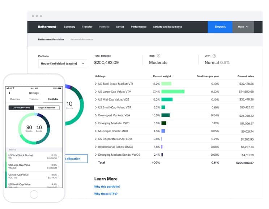269x209 pixels.
Task: Tap the back arrow on the phone Savings screen
Action: [x=10, y=93]
